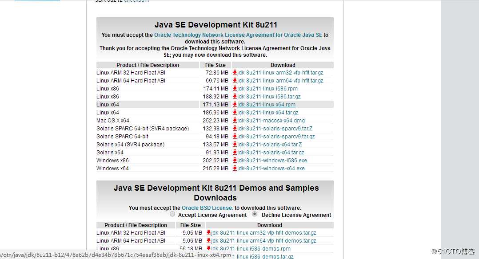Viewport: 479px width, 259px height.
Task: Download jdk-8u211-linux-arm32-vfp-hflt-demos.tar.gz link
Action: click(x=263, y=232)
